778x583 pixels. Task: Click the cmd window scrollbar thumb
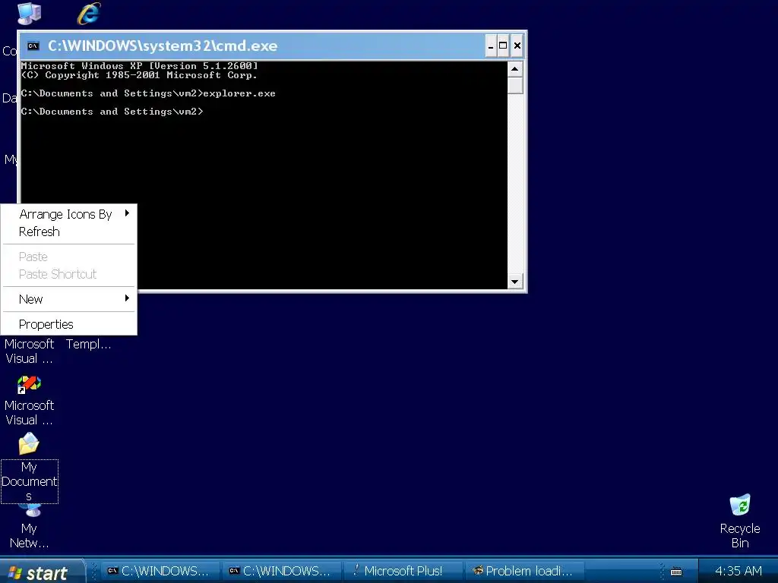pos(515,85)
